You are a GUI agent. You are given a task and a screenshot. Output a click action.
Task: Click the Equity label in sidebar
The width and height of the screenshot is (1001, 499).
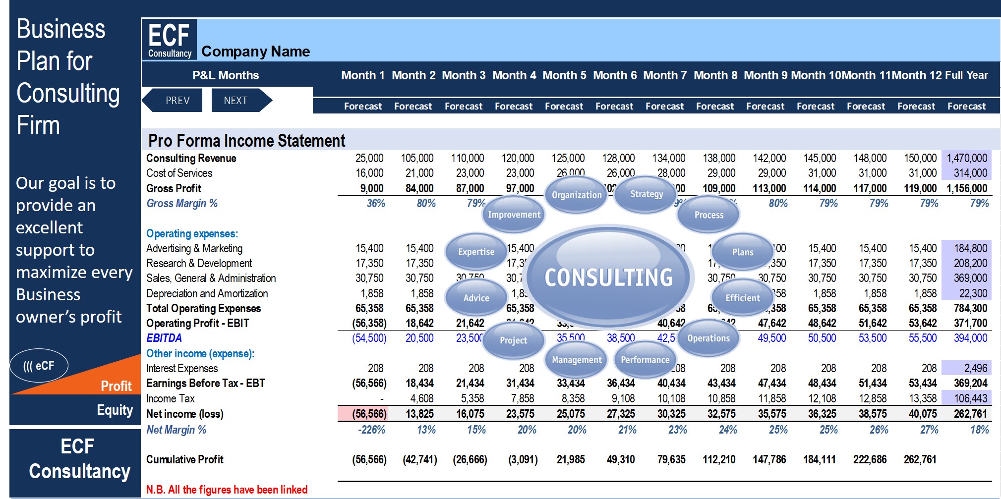[x=115, y=410]
